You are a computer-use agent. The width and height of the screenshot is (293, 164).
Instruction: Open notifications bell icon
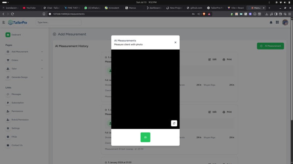coord(271,22)
